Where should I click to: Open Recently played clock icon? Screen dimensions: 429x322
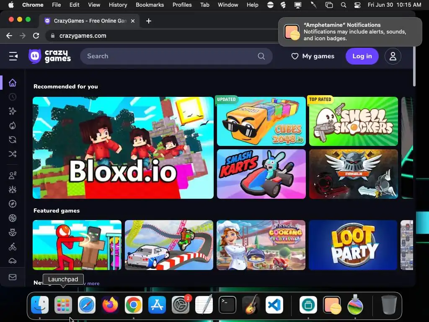[x=12, y=97]
